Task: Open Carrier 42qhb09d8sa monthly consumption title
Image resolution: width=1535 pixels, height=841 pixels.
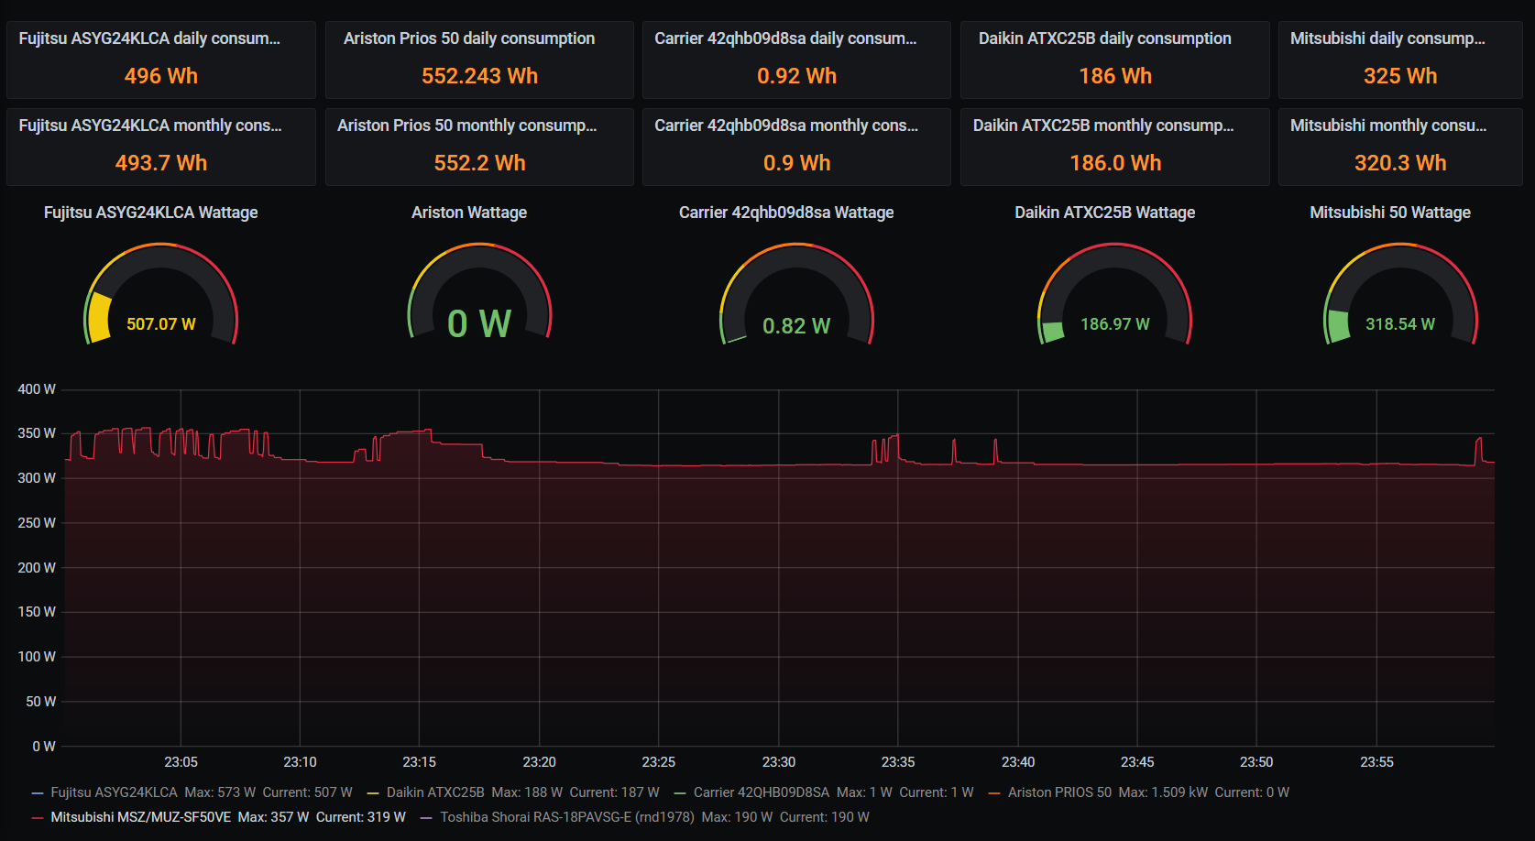Action: point(786,126)
